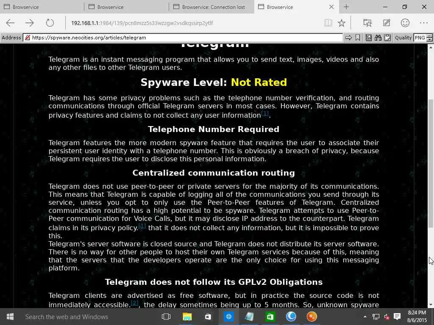The width and height of the screenshot is (434, 325).
Task: Click the muted volume tray icon
Action: tap(387, 317)
